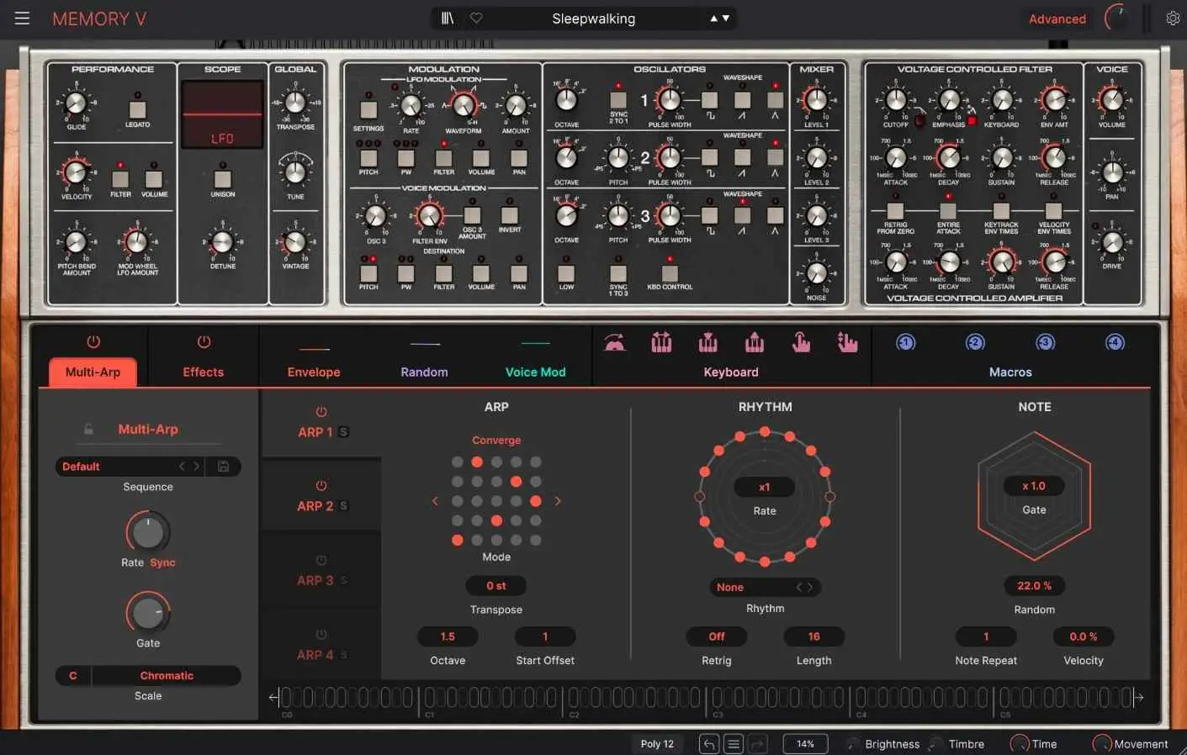
Task: Toggle Multi-Arp power icon
Action: pos(93,342)
